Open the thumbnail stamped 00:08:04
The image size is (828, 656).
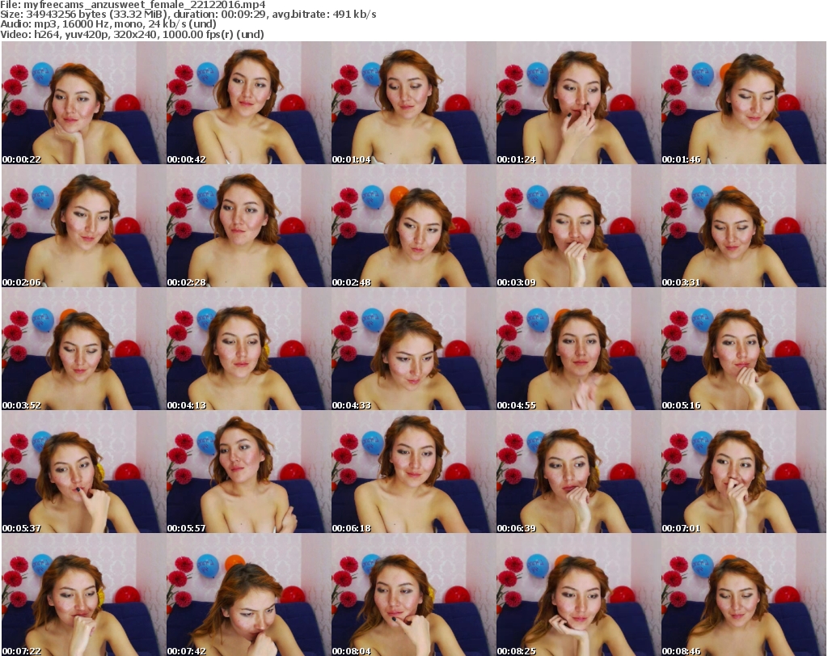coord(413,595)
